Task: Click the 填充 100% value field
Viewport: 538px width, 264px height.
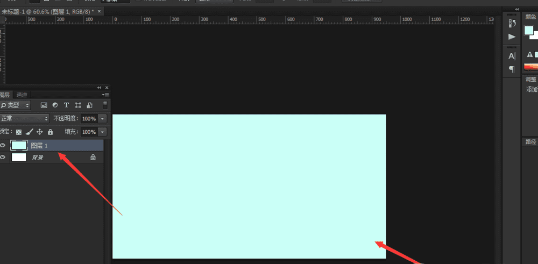Action: point(89,132)
